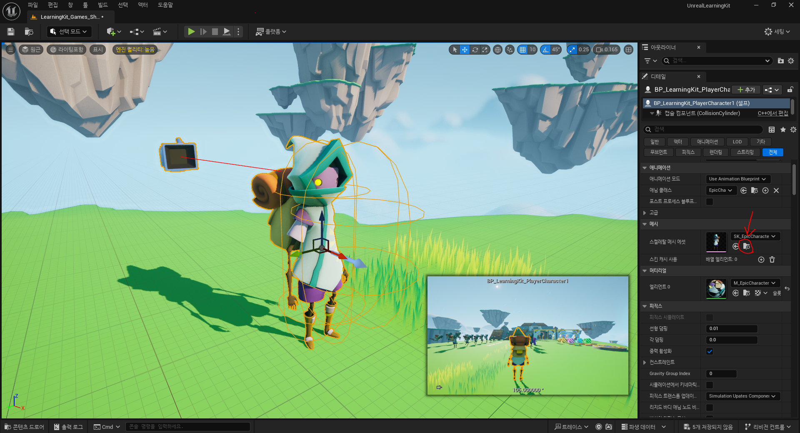Viewport: 800px width, 433px height.
Task: Select the 전체 filter tab
Action: click(773, 152)
